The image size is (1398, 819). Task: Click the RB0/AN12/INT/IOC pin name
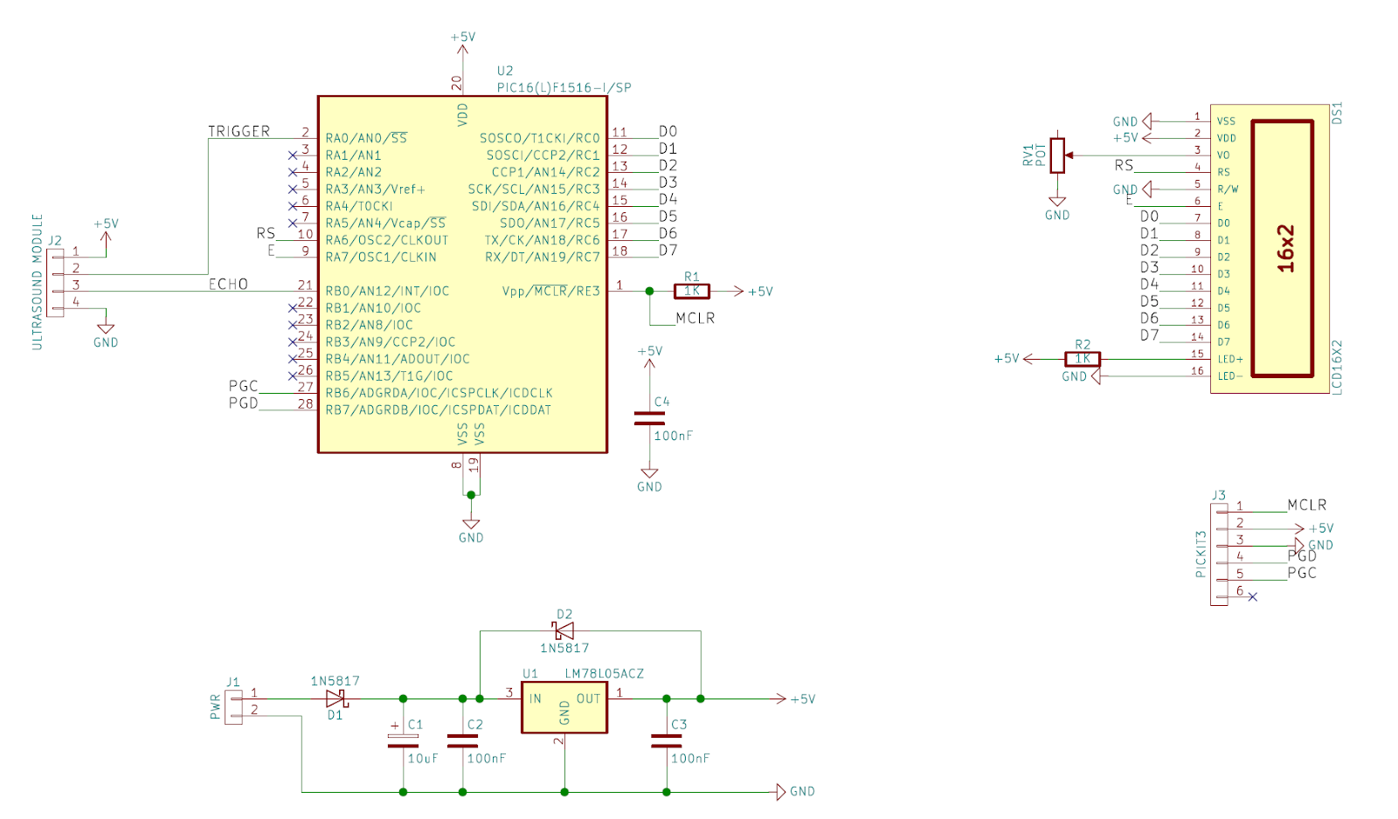pos(387,291)
